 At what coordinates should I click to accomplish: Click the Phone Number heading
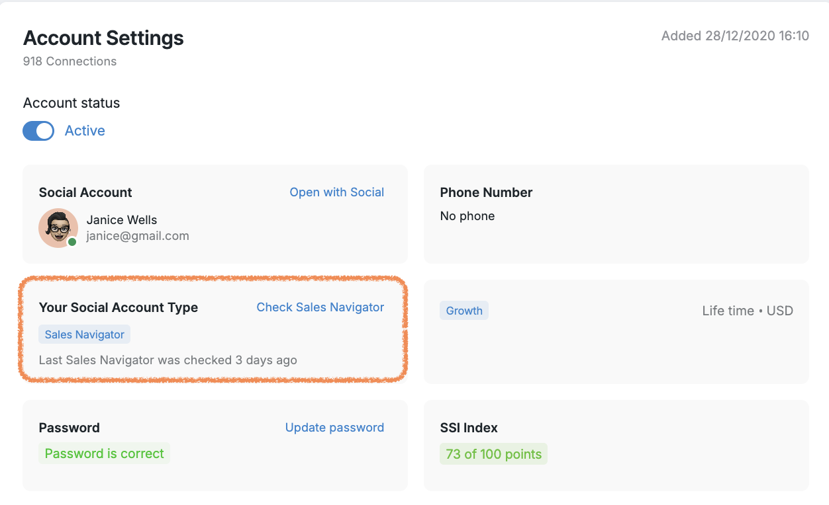pos(486,192)
